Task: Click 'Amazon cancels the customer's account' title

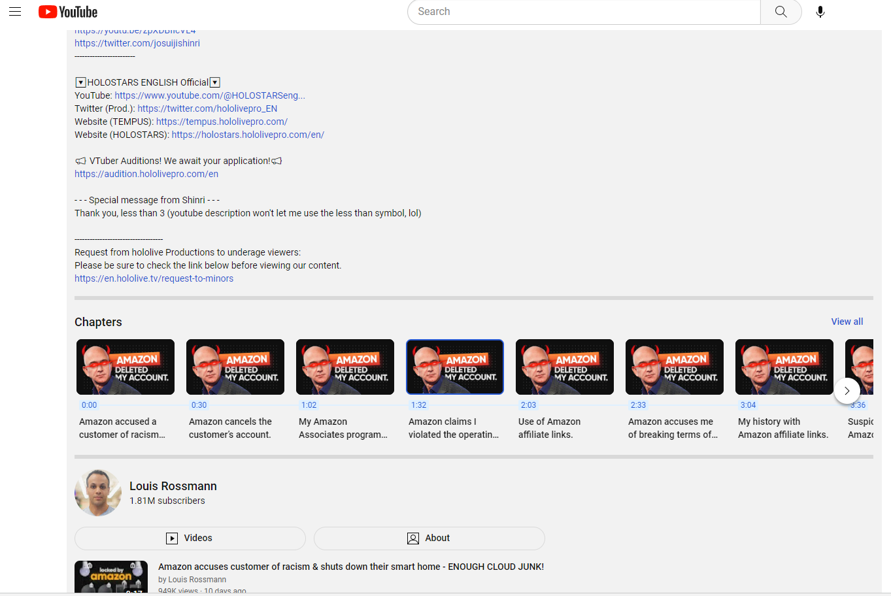Action: (x=231, y=428)
